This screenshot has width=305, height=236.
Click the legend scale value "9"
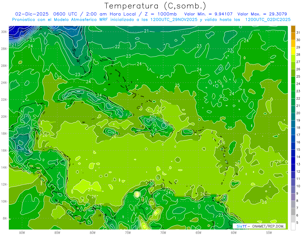click(297, 193)
